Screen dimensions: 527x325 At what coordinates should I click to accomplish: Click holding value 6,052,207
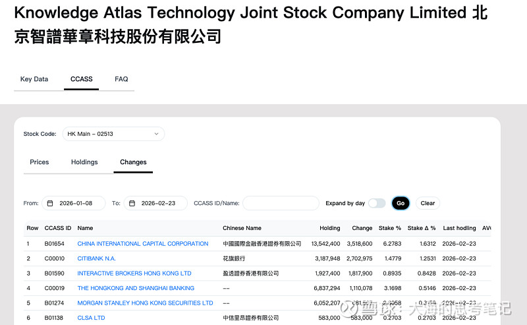pyautogui.click(x=327, y=303)
